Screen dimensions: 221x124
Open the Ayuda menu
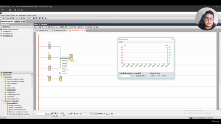(34, 15)
